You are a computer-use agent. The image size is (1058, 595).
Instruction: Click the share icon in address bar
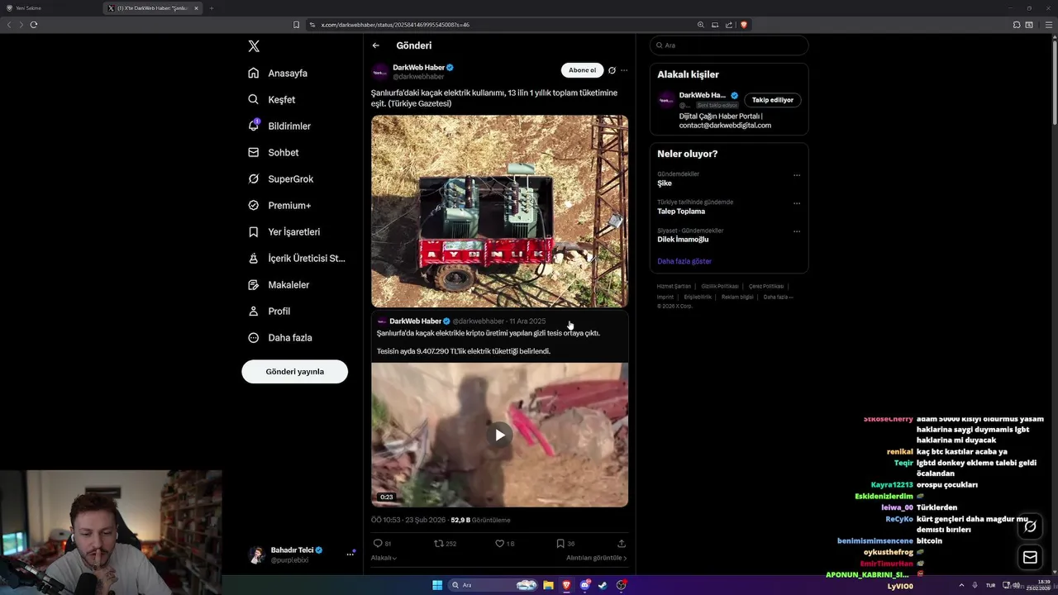click(x=729, y=25)
